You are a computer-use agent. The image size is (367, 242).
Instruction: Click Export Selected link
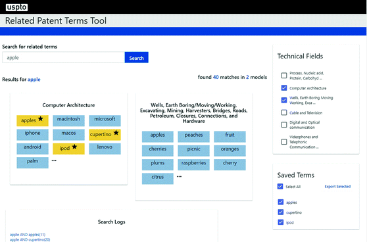click(x=337, y=187)
